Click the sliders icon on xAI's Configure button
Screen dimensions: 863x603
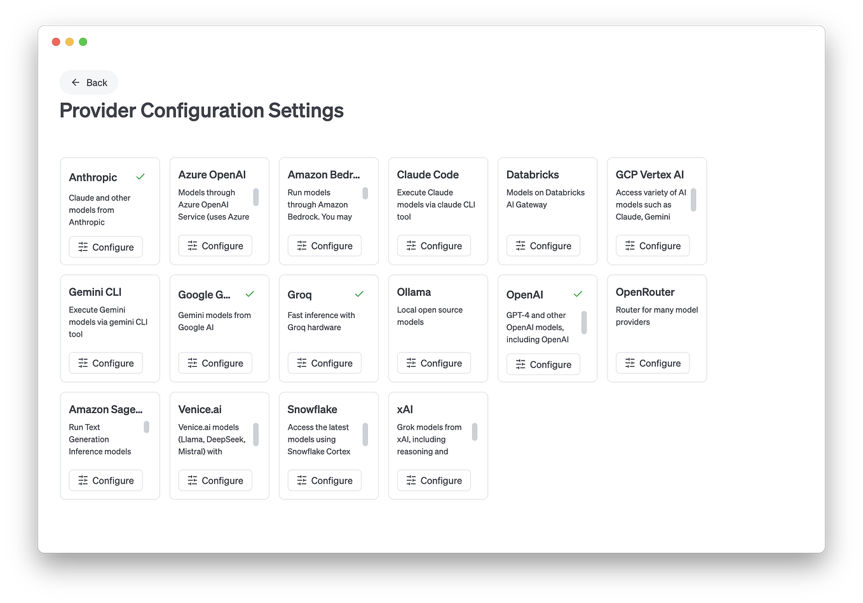pyautogui.click(x=411, y=480)
